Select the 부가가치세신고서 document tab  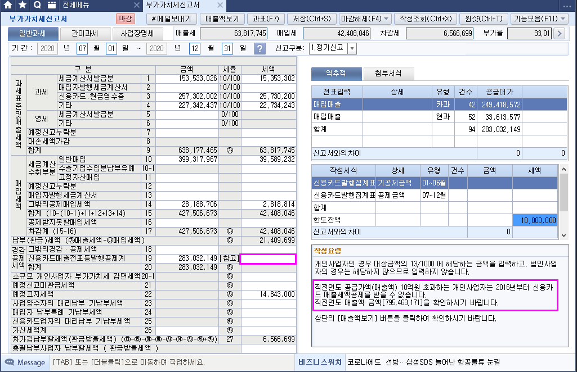click(x=173, y=5)
